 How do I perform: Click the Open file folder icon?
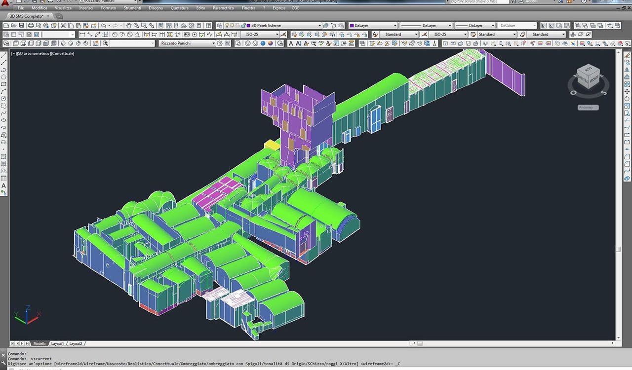pos(13,25)
